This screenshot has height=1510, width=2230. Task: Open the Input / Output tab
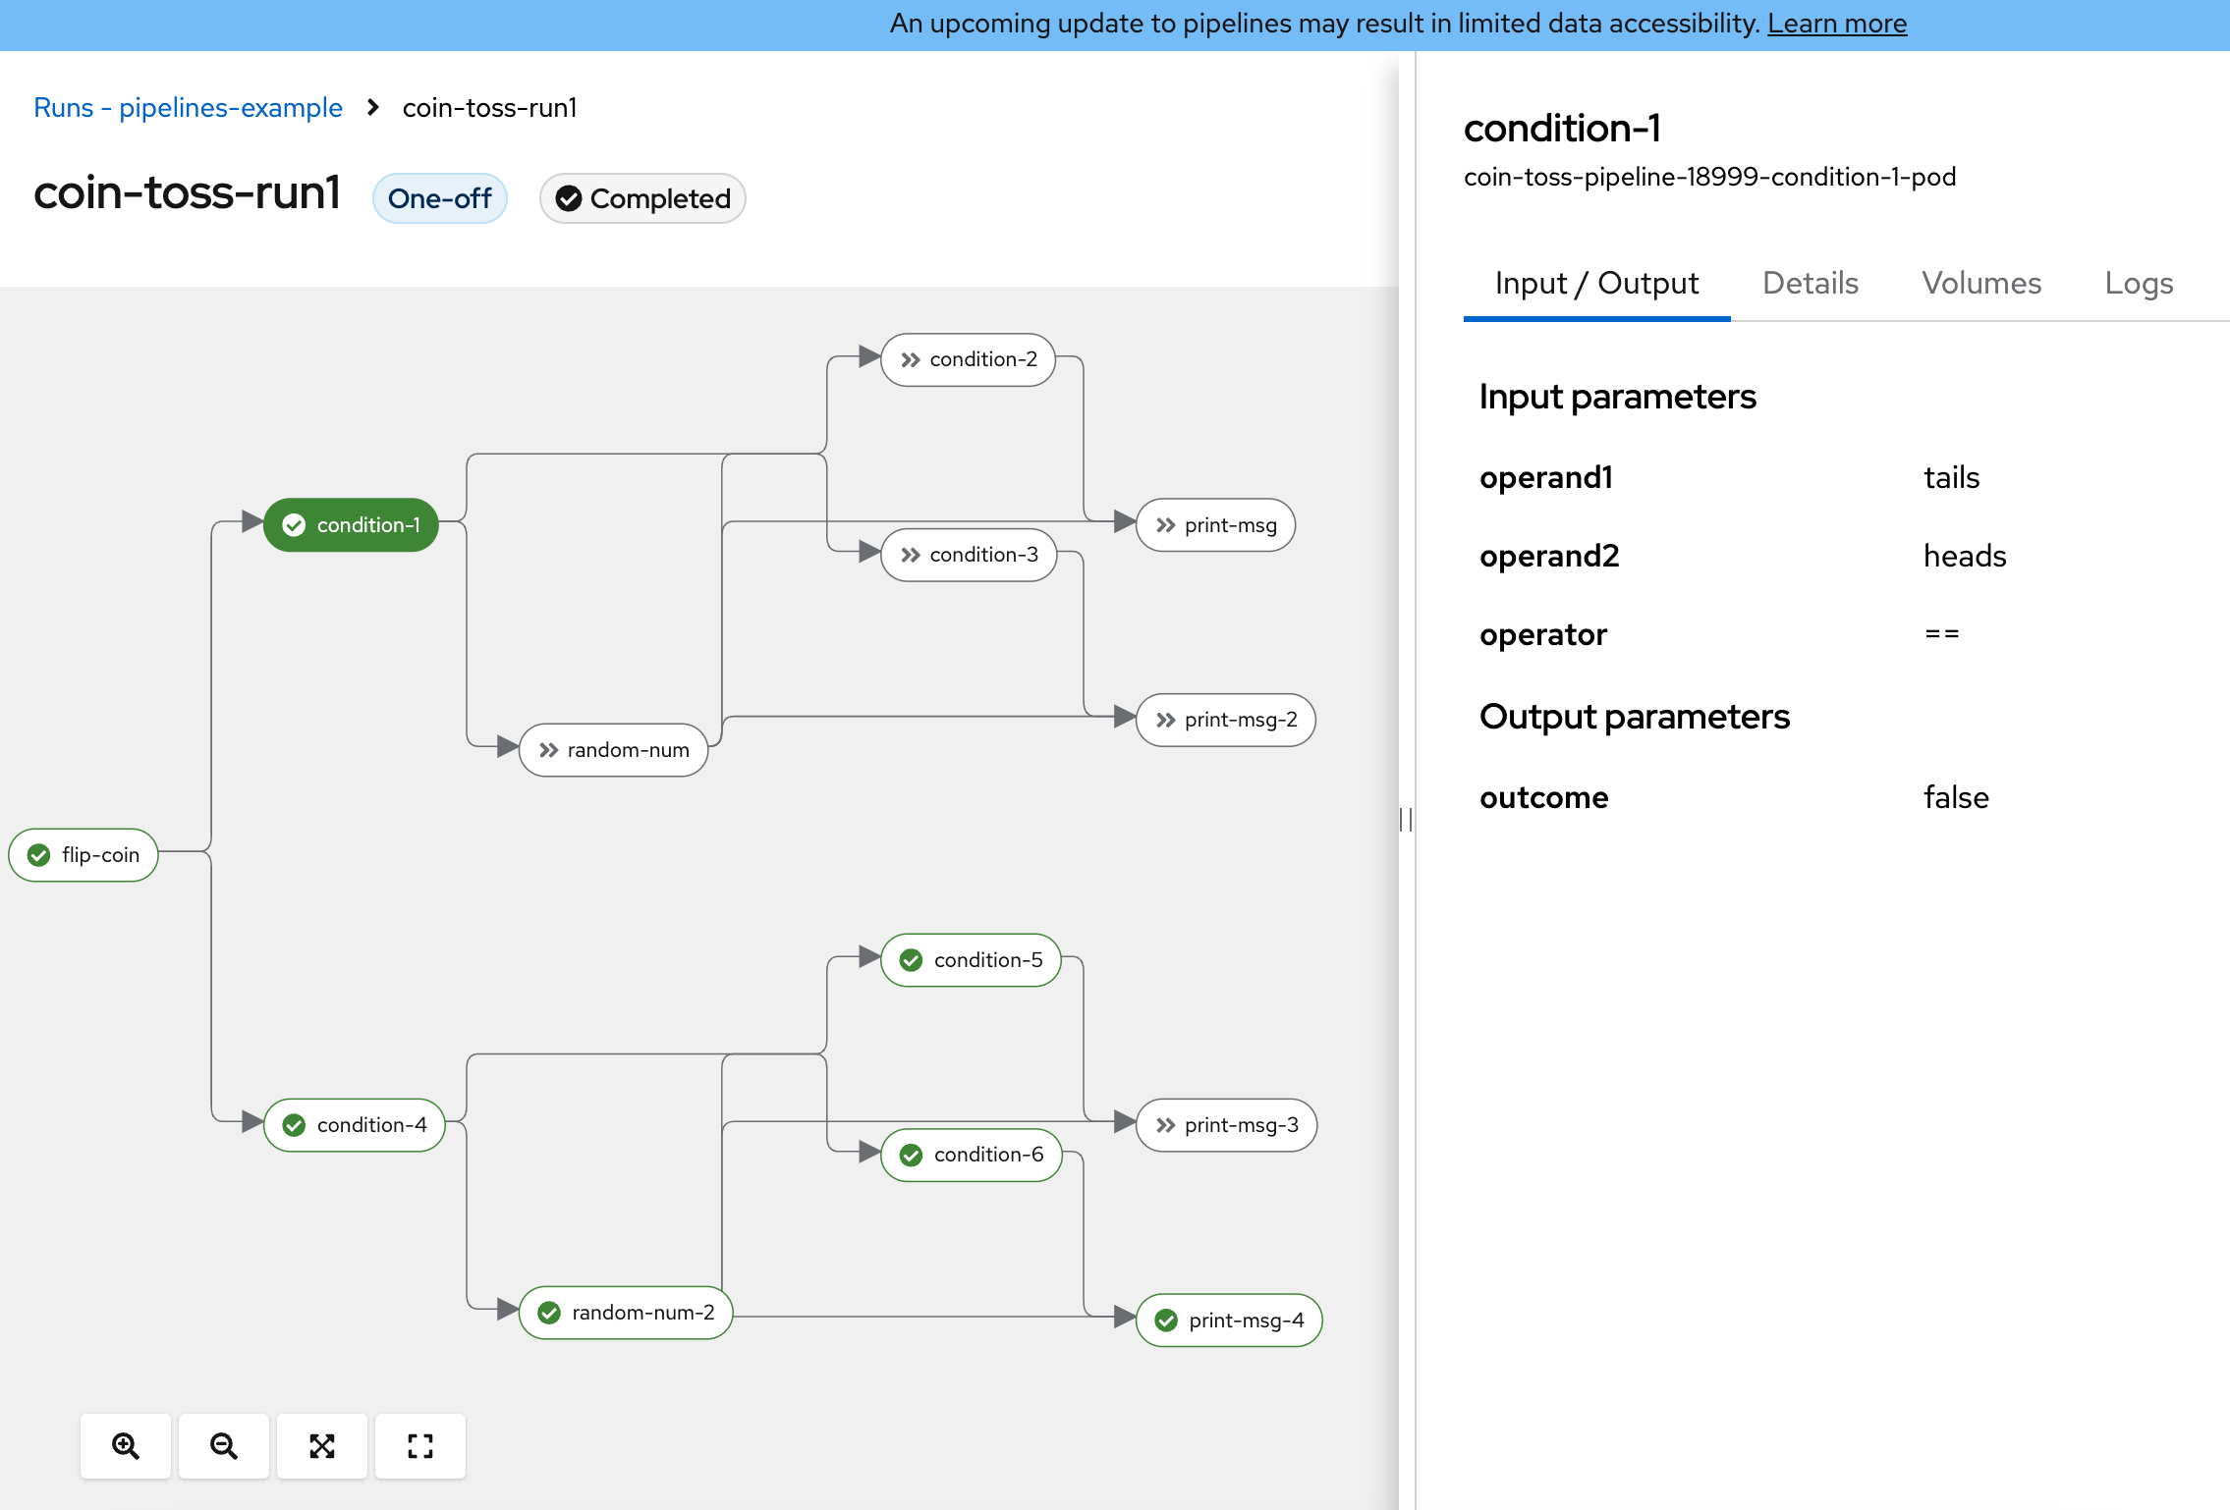(1596, 283)
